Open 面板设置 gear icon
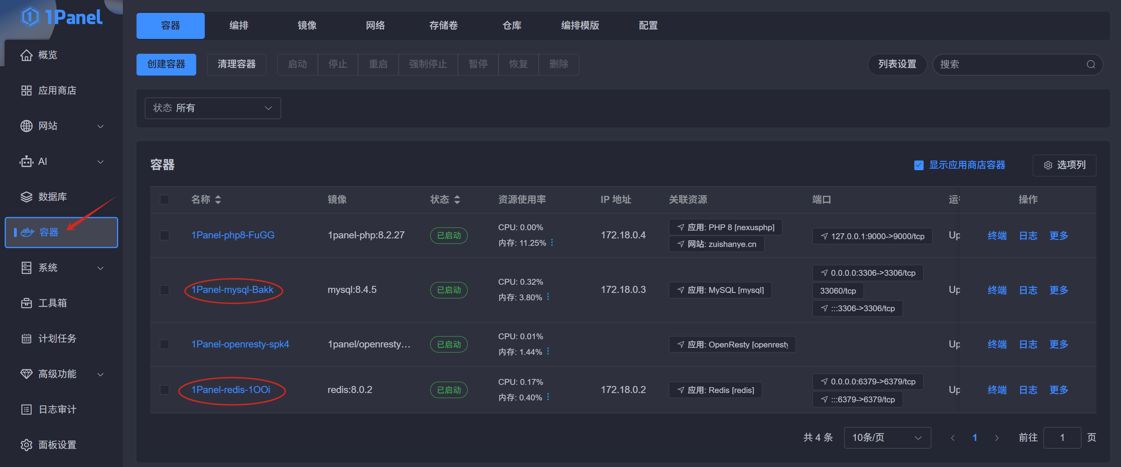 point(27,445)
